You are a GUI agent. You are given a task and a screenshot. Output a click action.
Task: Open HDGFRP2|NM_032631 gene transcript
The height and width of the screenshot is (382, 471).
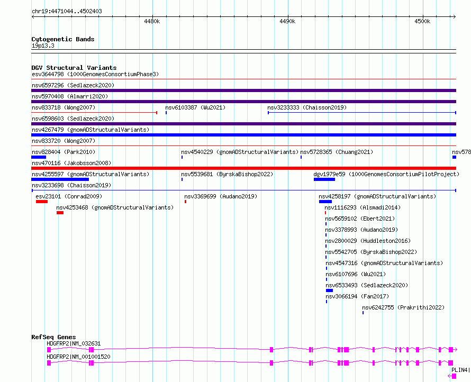(x=252, y=350)
